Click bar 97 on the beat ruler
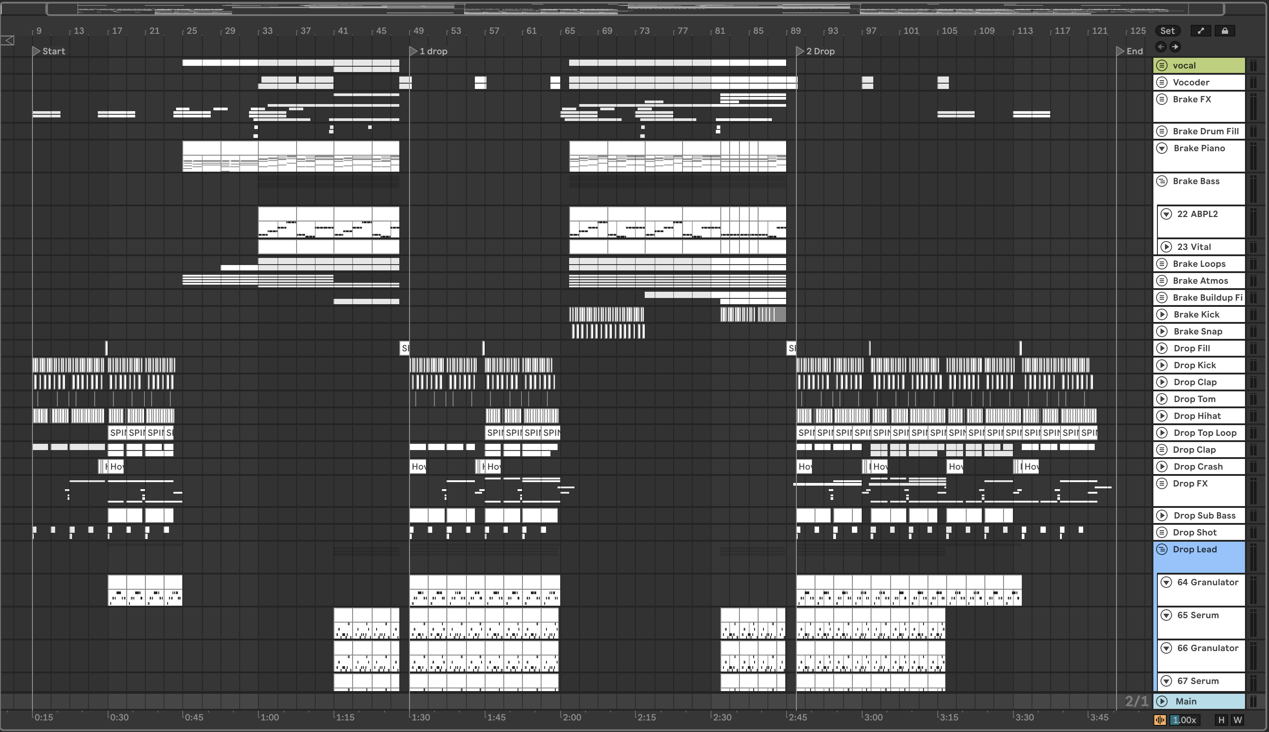Image resolution: width=1269 pixels, height=732 pixels. click(871, 31)
